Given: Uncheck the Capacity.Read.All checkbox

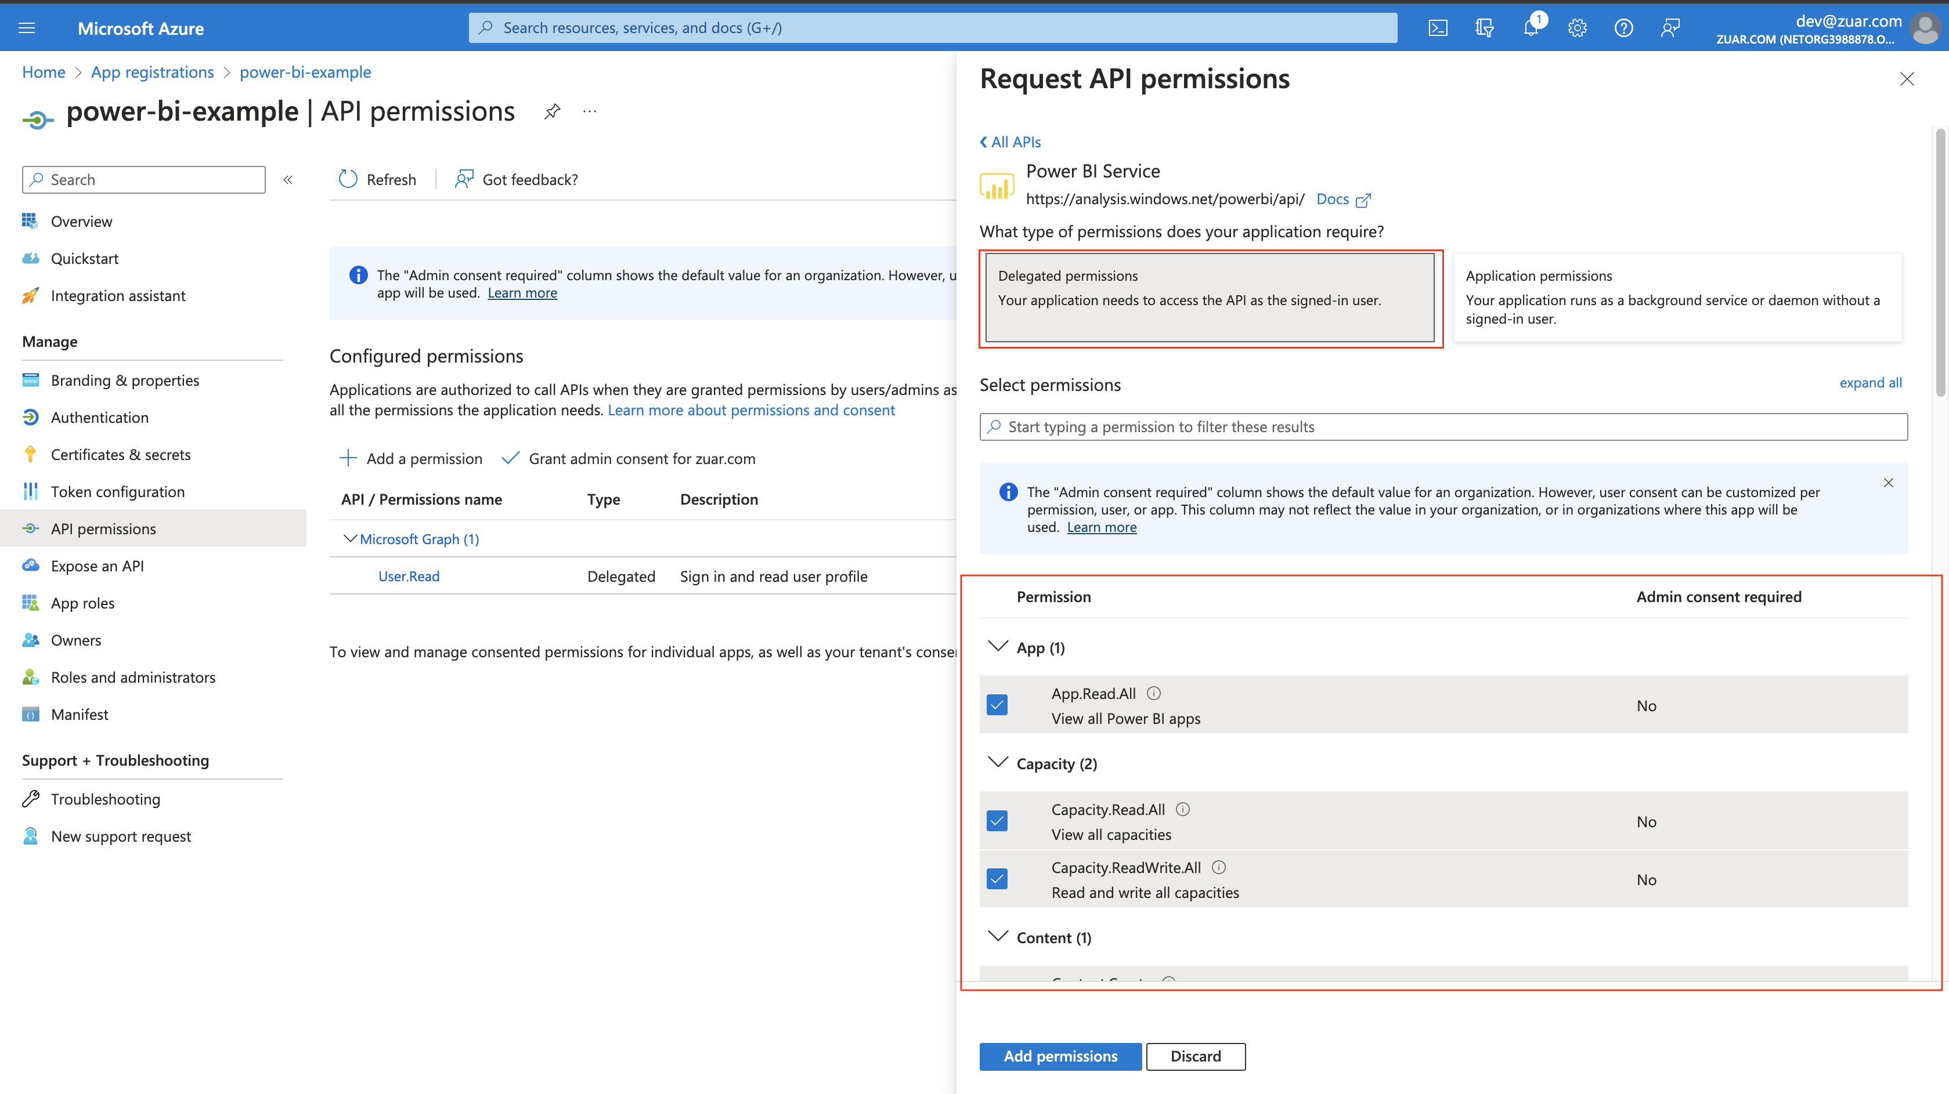Looking at the screenshot, I should 997,821.
